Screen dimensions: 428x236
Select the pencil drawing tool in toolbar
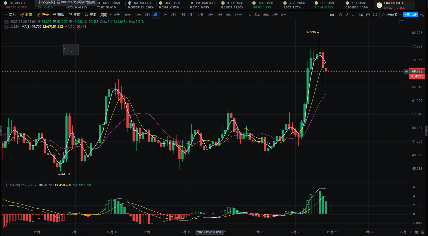[x=347, y=15]
